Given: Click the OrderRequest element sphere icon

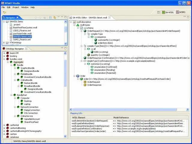Looking at the screenshot, I should point(85,31).
